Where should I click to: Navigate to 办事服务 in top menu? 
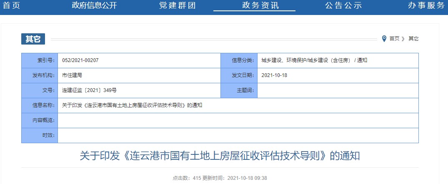(426, 6)
